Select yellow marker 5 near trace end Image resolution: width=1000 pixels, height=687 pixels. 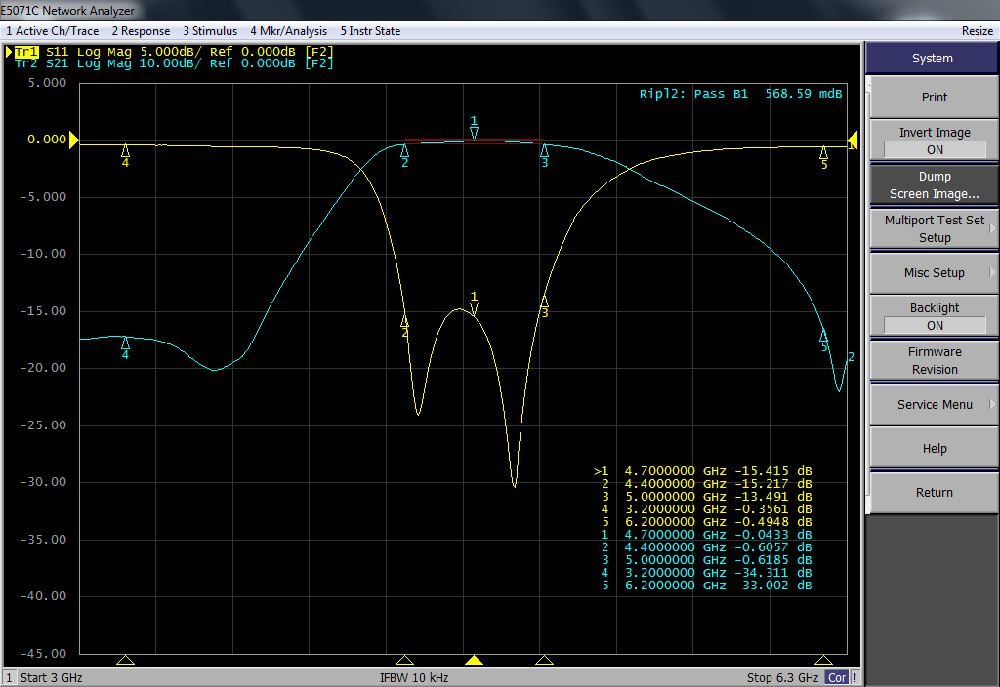click(x=823, y=152)
